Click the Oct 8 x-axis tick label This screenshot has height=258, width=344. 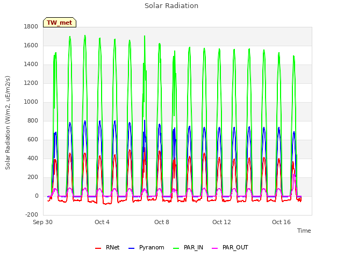[162, 222]
